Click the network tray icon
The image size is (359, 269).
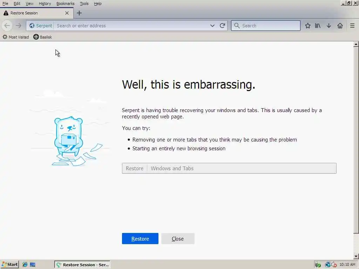tap(328, 265)
